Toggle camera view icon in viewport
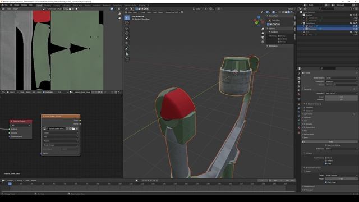The height and width of the screenshot is (202, 359). point(263,38)
